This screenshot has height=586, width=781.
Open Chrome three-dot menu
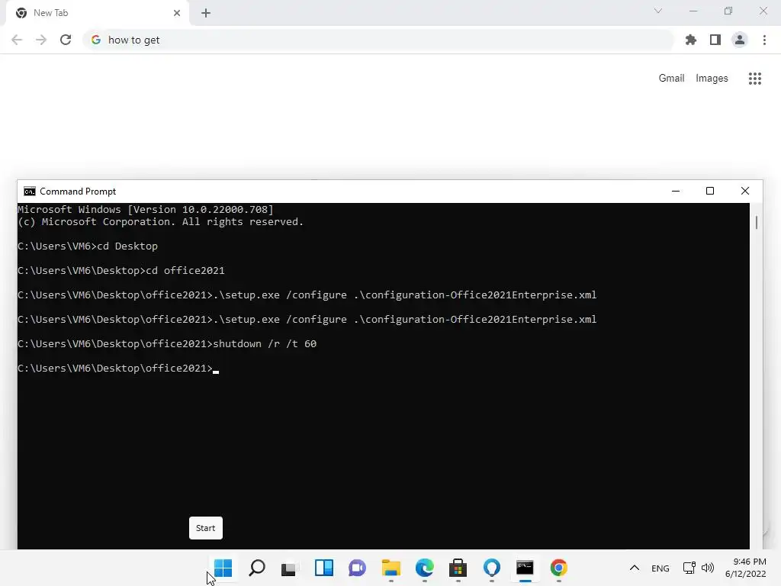[x=764, y=40]
